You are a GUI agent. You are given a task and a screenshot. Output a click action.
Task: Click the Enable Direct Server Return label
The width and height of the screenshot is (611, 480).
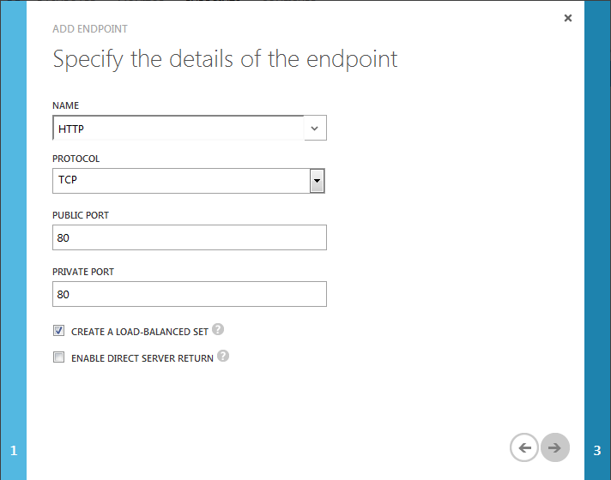coord(142,358)
